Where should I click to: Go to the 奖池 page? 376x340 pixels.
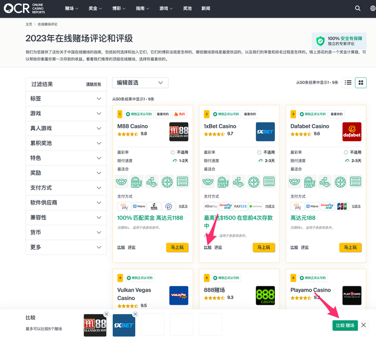point(187,8)
